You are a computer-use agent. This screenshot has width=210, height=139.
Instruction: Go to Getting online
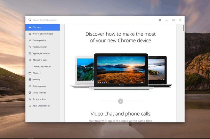[x=43, y=40]
